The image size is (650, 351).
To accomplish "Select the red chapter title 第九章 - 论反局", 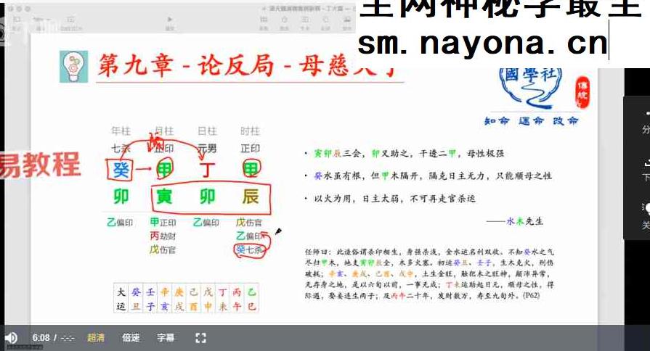I will tap(186, 66).
